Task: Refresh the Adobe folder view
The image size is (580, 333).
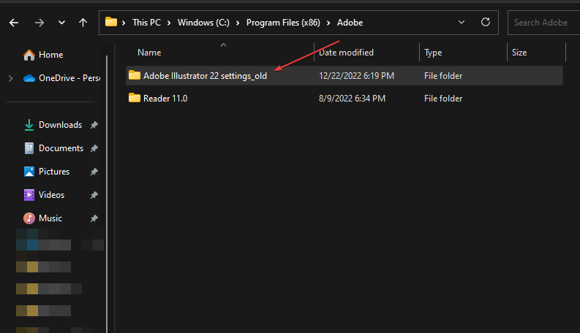Action: (x=486, y=22)
